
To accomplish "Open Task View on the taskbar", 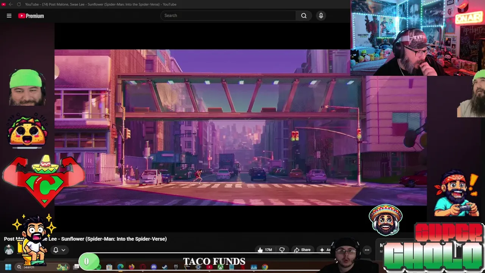I will pos(76,267).
